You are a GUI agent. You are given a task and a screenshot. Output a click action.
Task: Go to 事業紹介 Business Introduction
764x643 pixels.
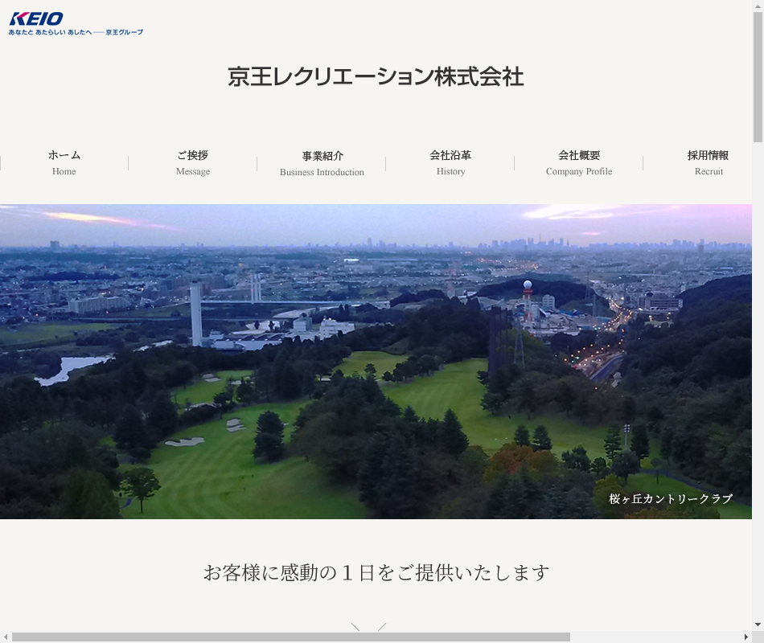pos(322,163)
